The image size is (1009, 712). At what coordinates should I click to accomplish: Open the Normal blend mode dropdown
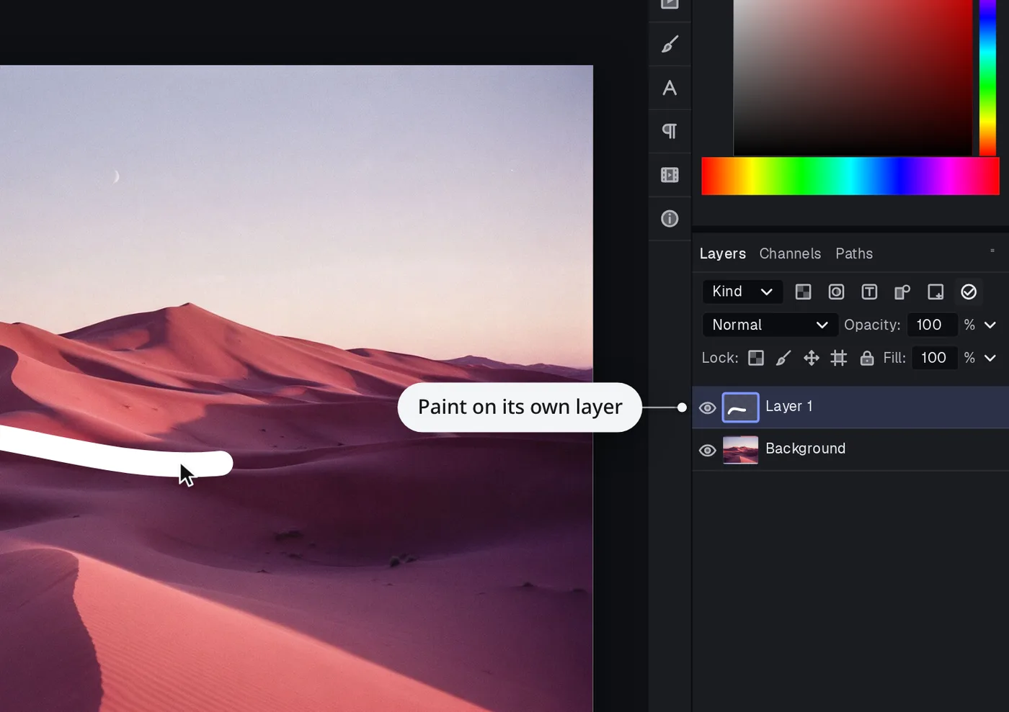point(770,325)
